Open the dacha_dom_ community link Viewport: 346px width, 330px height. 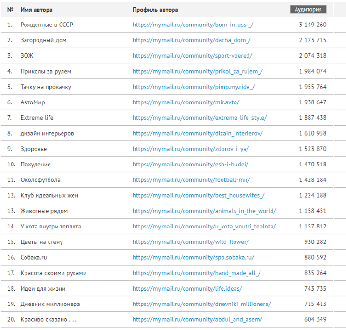click(x=192, y=40)
